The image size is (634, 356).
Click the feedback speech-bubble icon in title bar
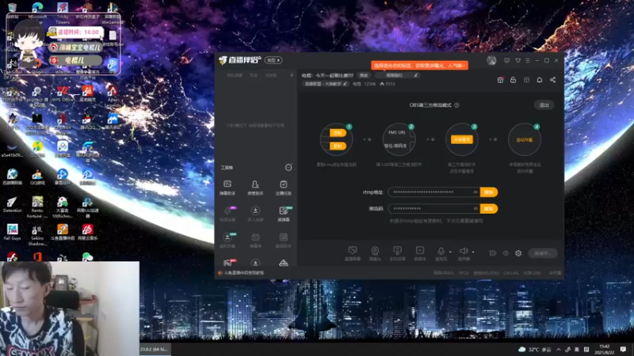coord(506,61)
